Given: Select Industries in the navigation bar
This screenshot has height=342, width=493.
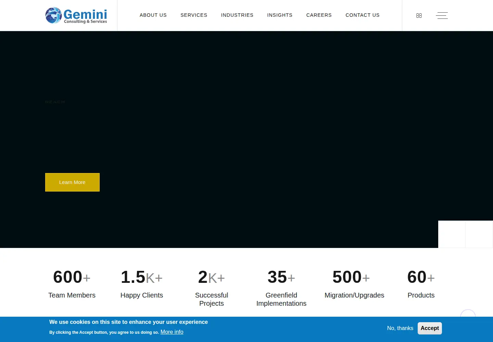Looking at the screenshot, I should (237, 15).
